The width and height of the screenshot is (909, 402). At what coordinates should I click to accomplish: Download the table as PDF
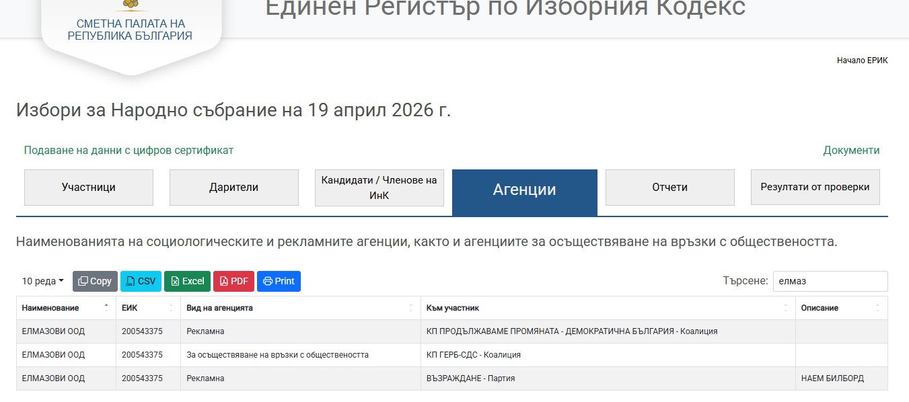pyautogui.click(x=233, y=281)
